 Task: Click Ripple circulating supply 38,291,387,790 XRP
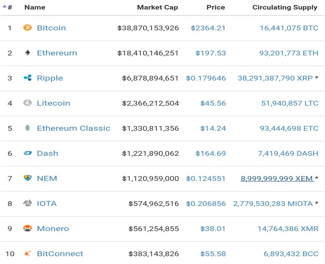click(275, 78)
